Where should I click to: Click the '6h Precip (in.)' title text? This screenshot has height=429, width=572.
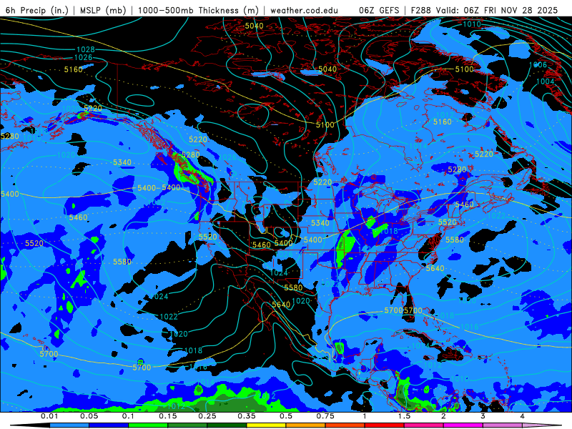37,10
